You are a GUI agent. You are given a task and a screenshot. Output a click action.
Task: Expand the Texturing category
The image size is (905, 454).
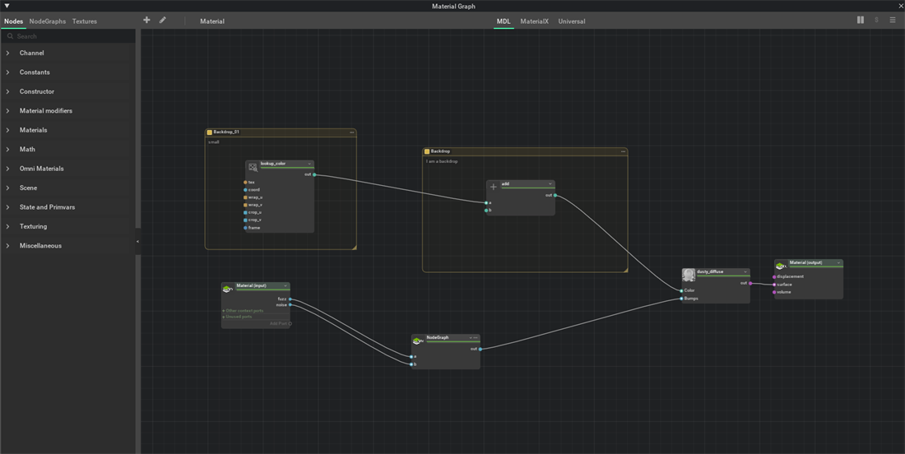pos(7,226)
